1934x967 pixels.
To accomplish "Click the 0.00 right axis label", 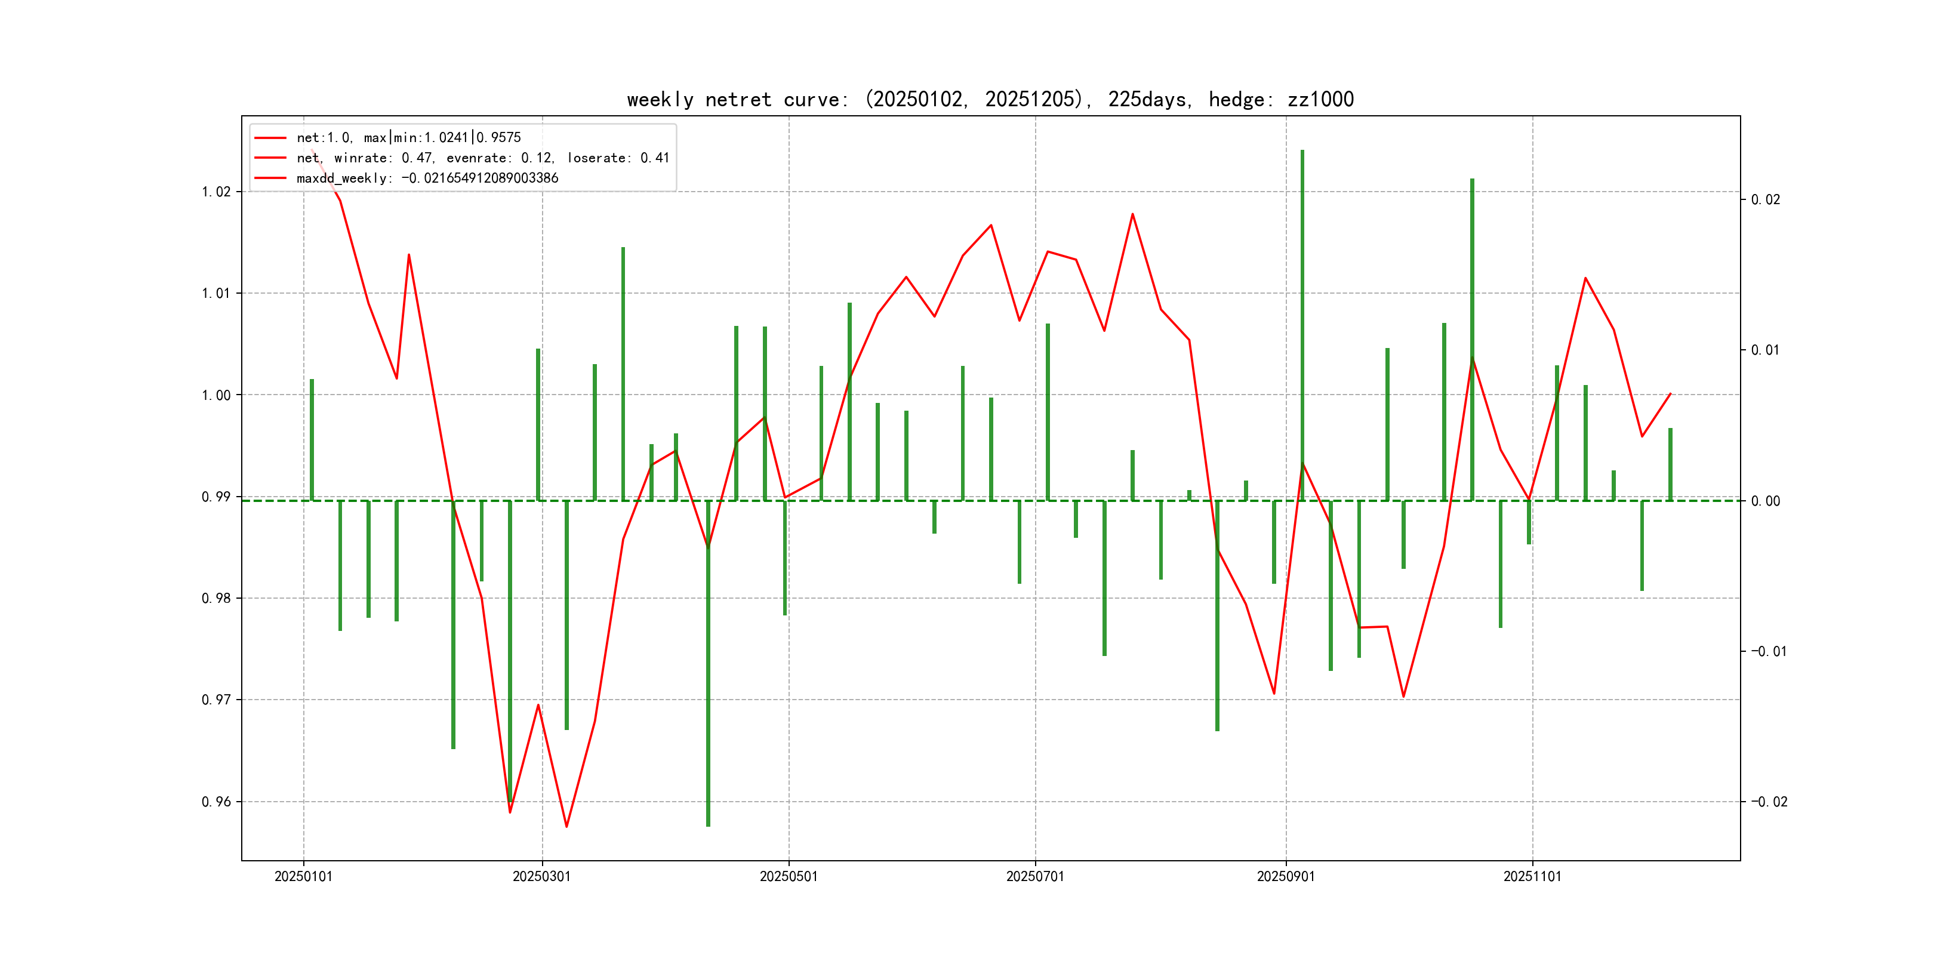I will [1765, 501].
